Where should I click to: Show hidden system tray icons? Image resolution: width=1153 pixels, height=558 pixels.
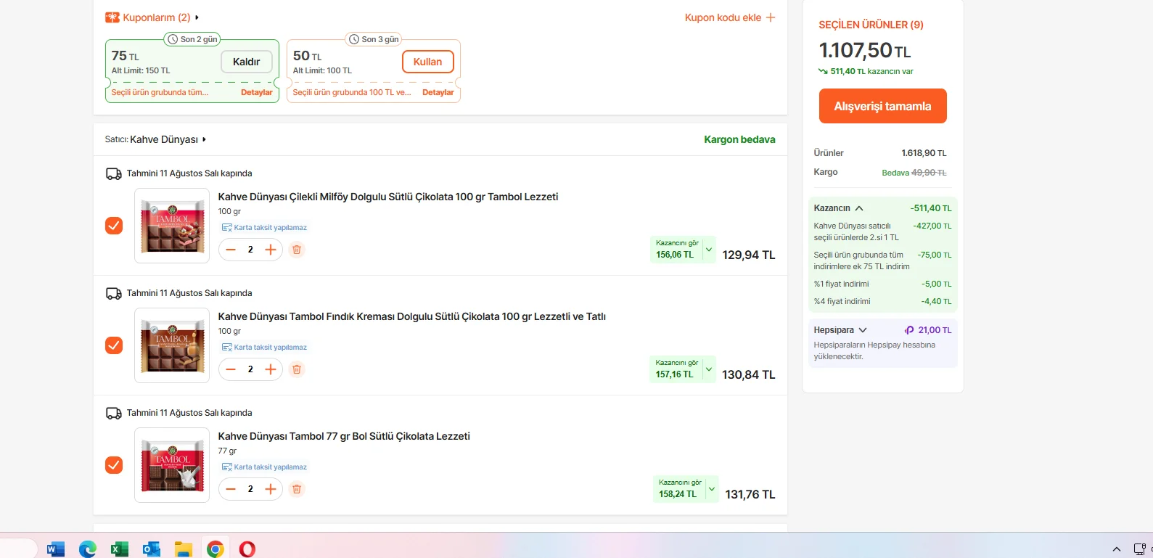tap(1117, 549)
